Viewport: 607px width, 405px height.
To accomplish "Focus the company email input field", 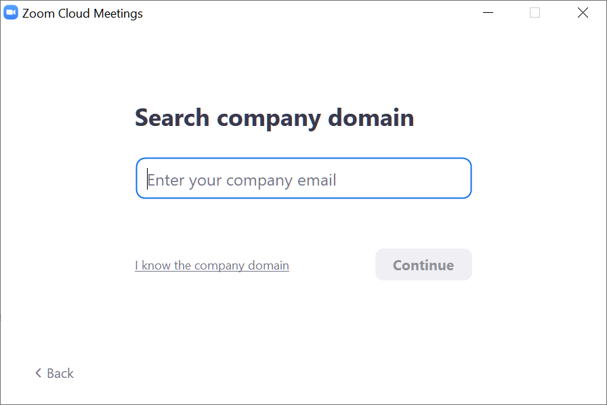I will coord(303,179).
